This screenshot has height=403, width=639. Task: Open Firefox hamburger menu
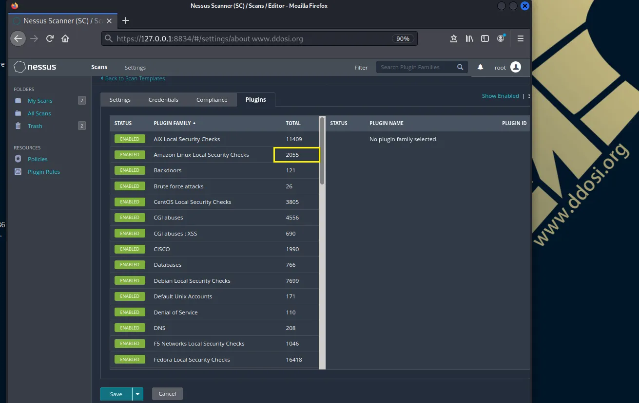[521, 38]
